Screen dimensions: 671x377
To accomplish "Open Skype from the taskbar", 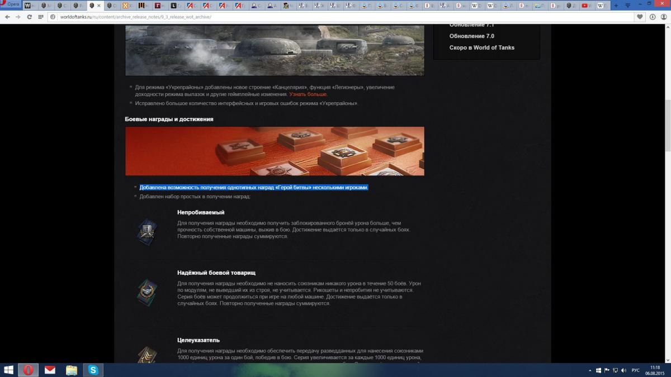I will click(93, 370).
